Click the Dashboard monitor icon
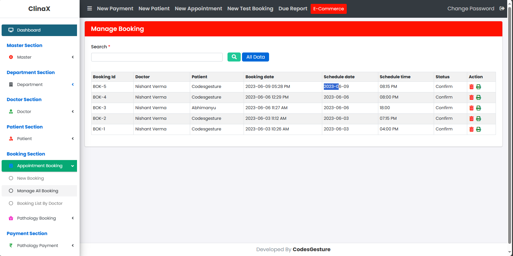Viewport: 513px width, 256px height. point(11,30)
